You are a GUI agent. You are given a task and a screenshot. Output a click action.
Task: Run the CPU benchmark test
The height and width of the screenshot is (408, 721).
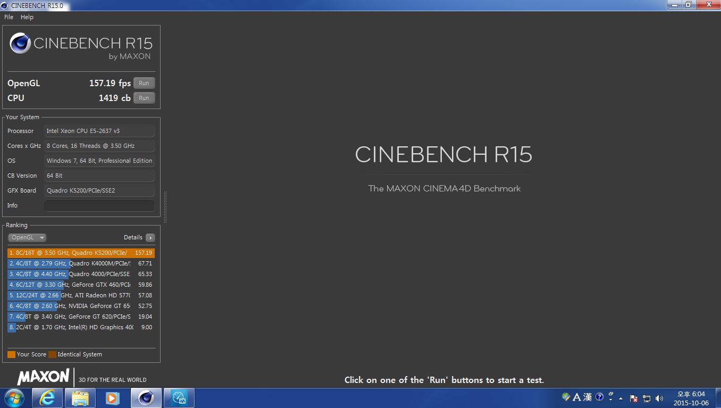(144, 98)
